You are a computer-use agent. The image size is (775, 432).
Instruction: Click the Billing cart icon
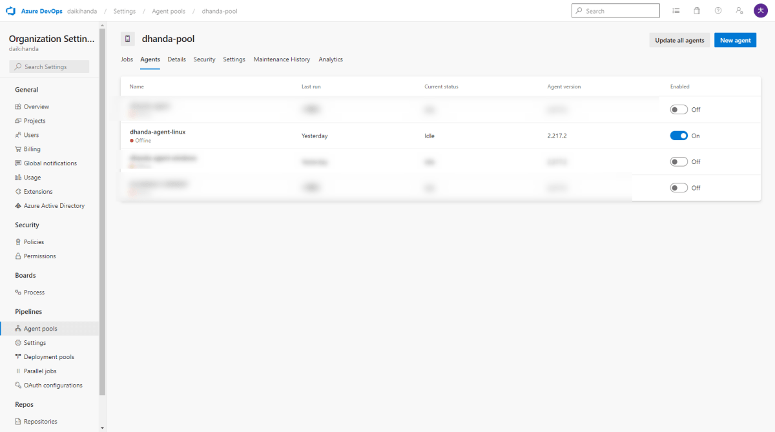18,149
